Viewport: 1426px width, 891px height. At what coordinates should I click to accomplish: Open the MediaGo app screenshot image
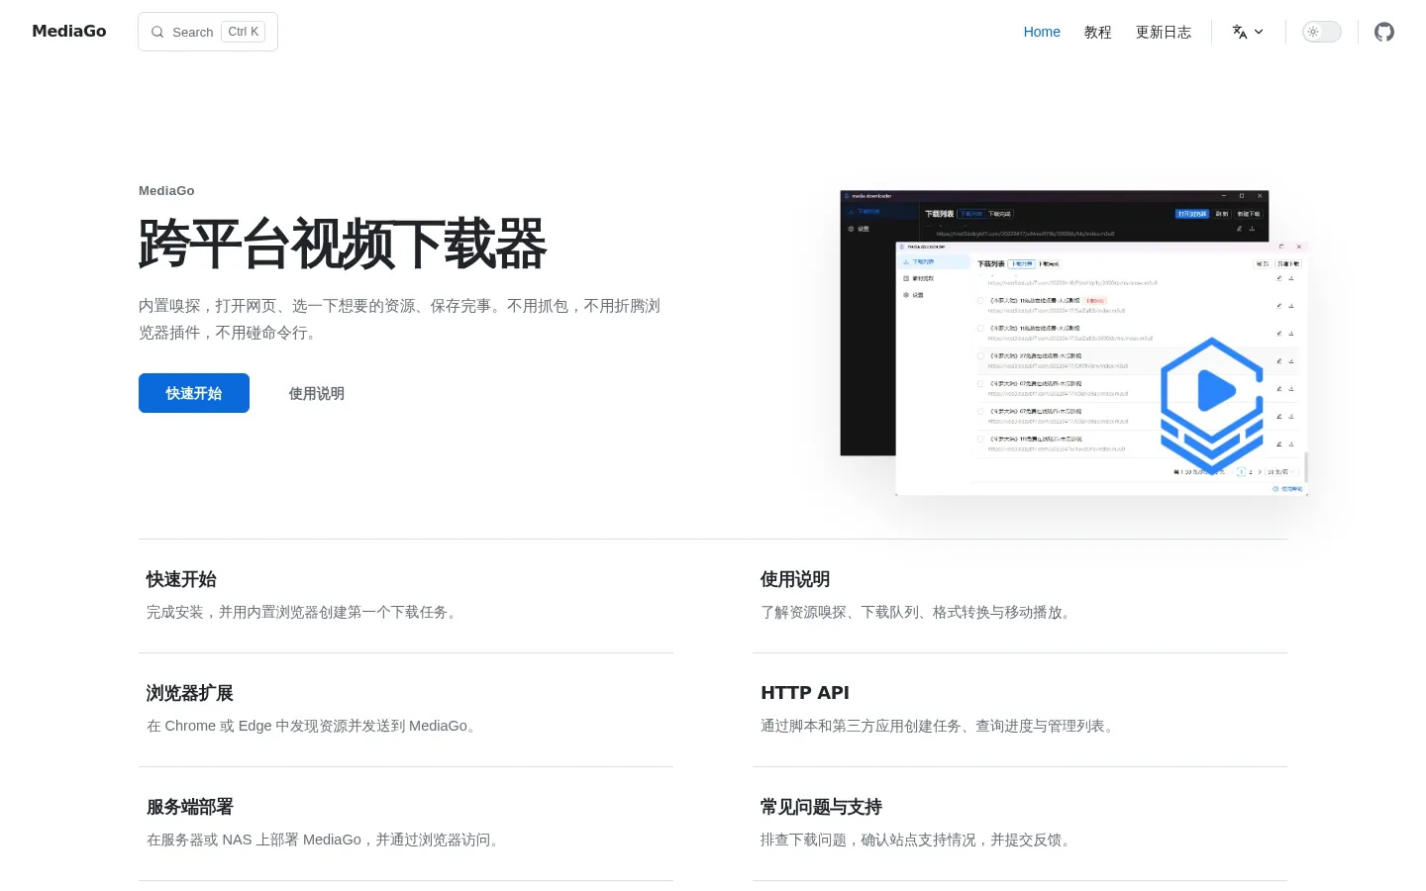(1074, 343)
